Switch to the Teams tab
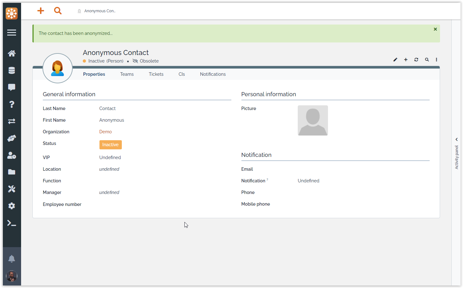 (127, 74)
